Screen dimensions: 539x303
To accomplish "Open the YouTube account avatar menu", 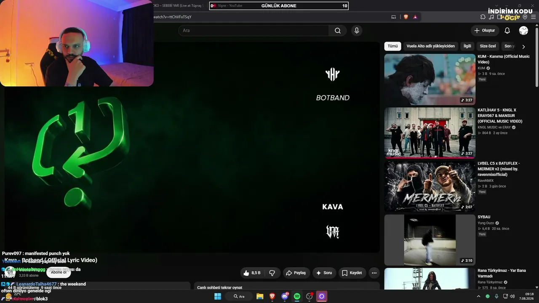I will click(x=523, y=31).
